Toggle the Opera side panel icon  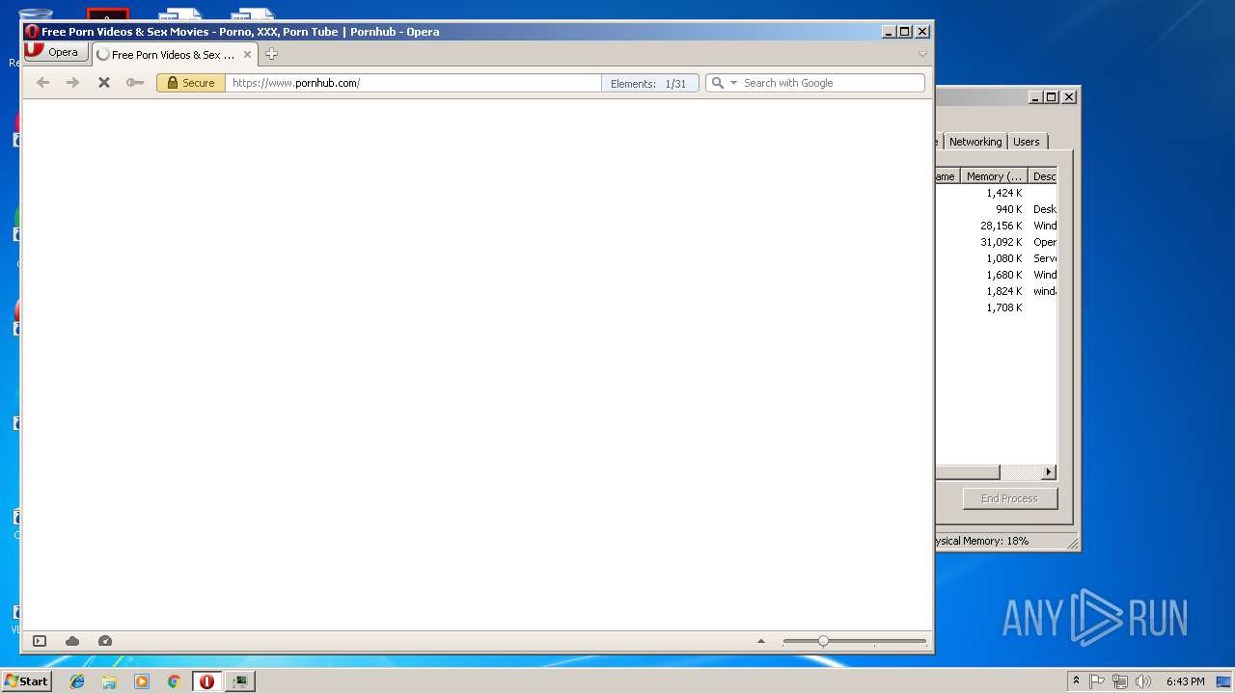40,641
